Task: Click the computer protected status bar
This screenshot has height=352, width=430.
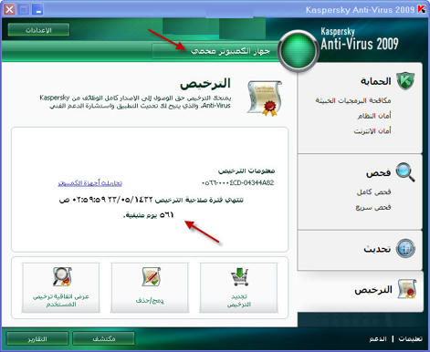Action: tap(215, 51)
